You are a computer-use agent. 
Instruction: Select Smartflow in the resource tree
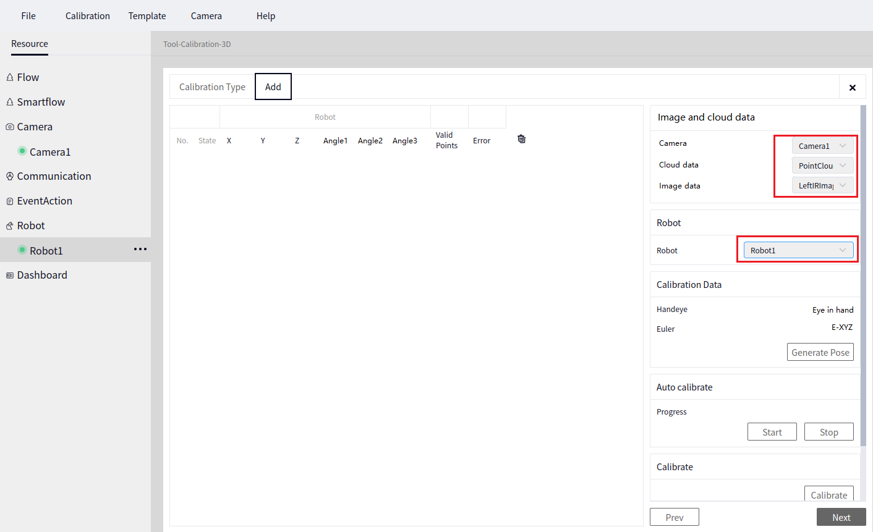click(41, 102)
